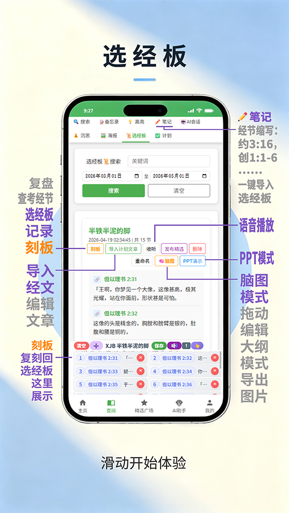Switch to the 高亮 tab
Image resolution: width=289 pixels, height=513 pixels.
tap(136, 122)
